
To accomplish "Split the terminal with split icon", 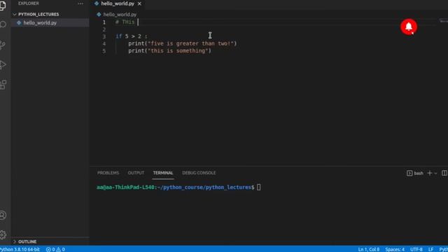I will click(444, 173).
